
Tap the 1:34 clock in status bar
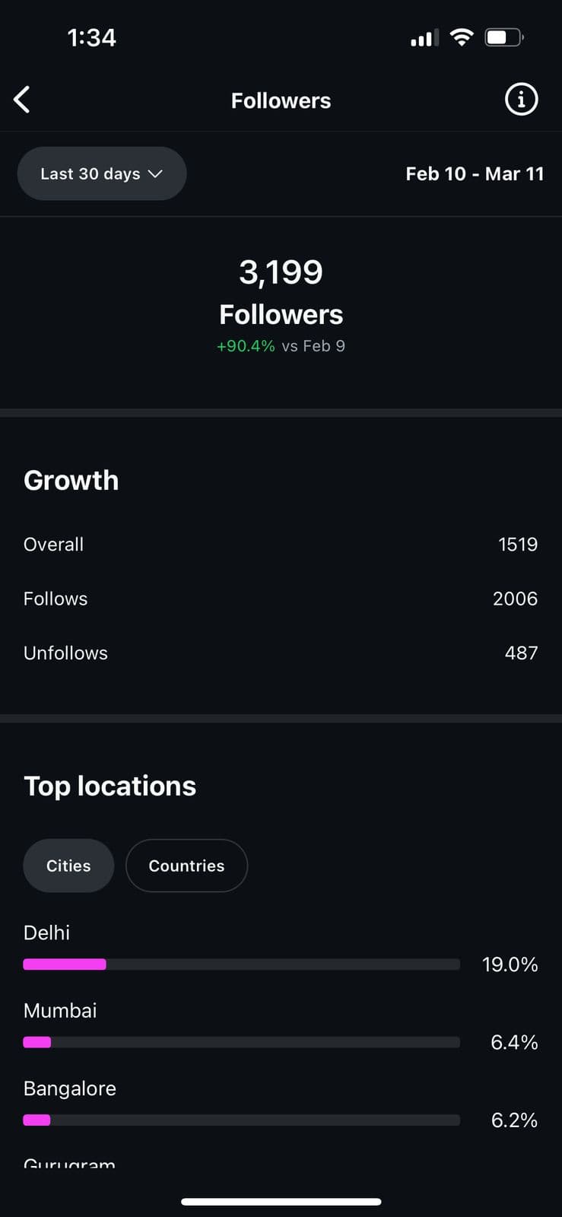click(x=91, y=37)
